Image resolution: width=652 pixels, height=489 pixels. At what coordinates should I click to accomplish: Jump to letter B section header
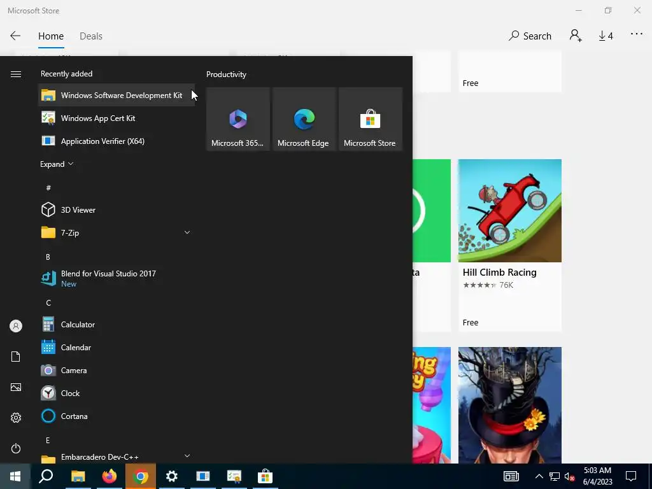48,257
